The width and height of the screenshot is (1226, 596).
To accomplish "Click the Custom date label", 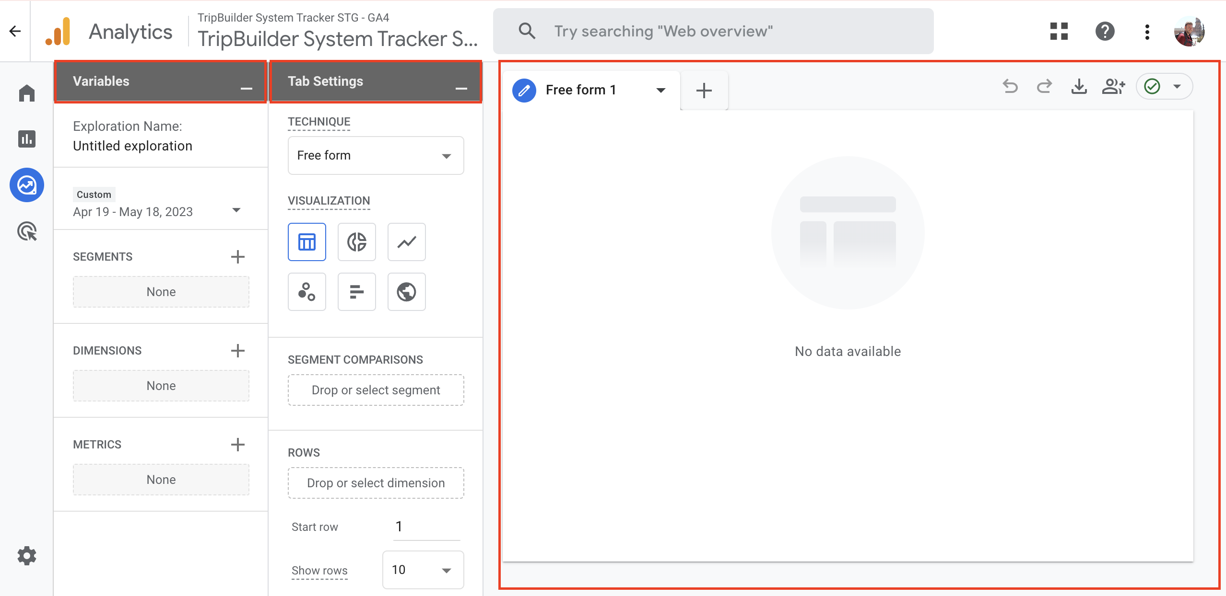I will tap(94, 195).
